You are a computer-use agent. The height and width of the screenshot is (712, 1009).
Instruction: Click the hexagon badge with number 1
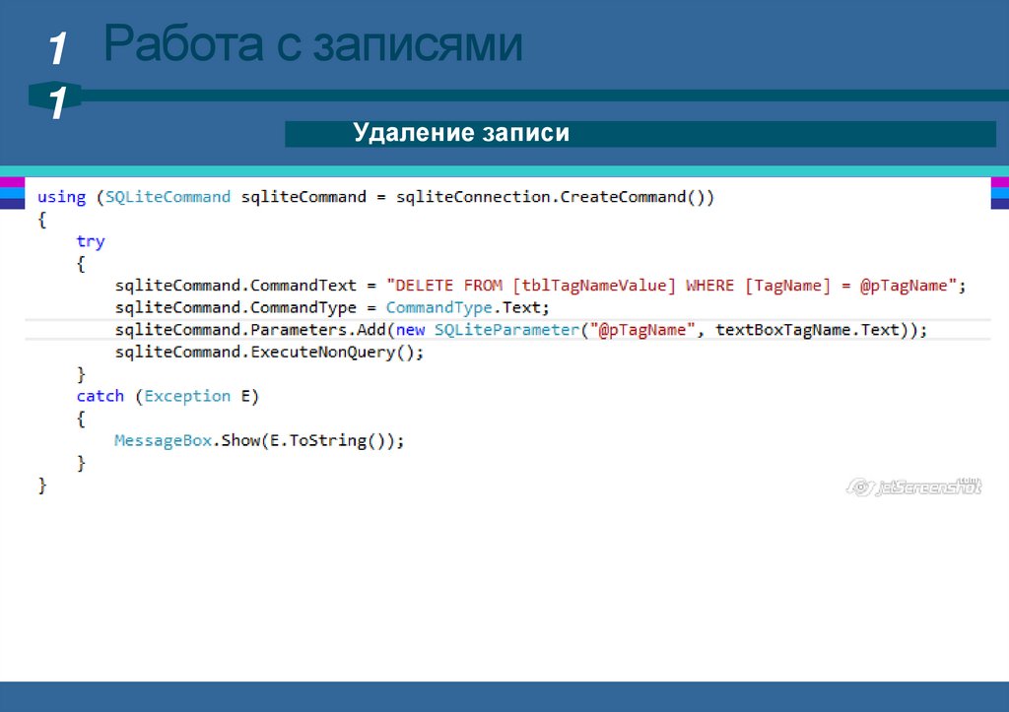click(x=56, y=100)
